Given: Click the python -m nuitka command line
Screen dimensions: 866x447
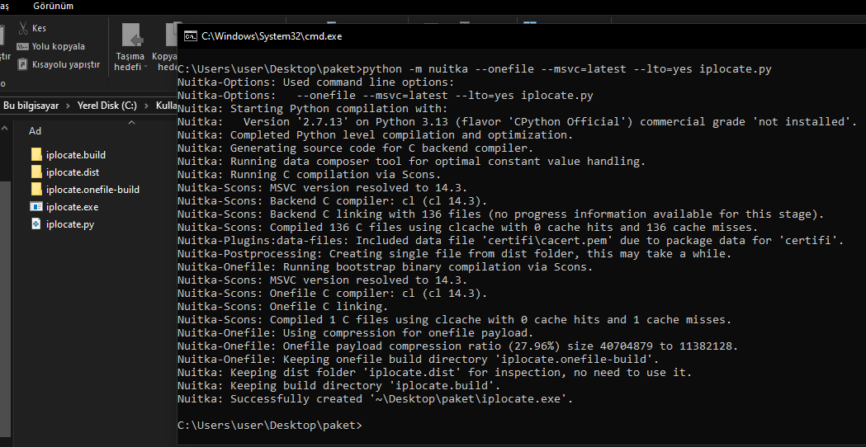Looking at the screenshot, I should (475, 69).
